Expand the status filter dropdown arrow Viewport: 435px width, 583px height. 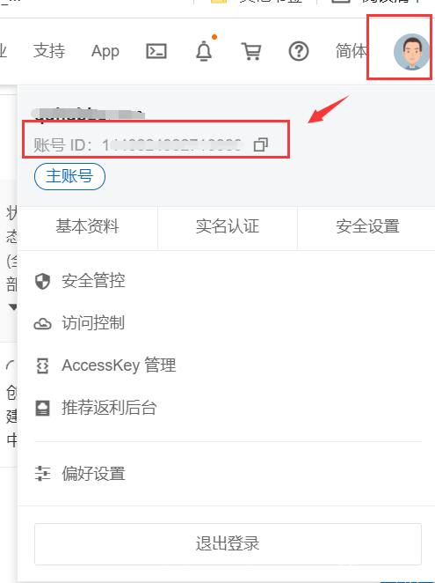[12, 307]
